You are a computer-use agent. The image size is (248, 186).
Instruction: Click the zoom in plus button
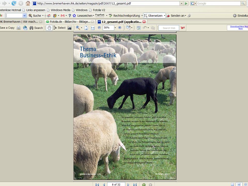click(120, 28)
